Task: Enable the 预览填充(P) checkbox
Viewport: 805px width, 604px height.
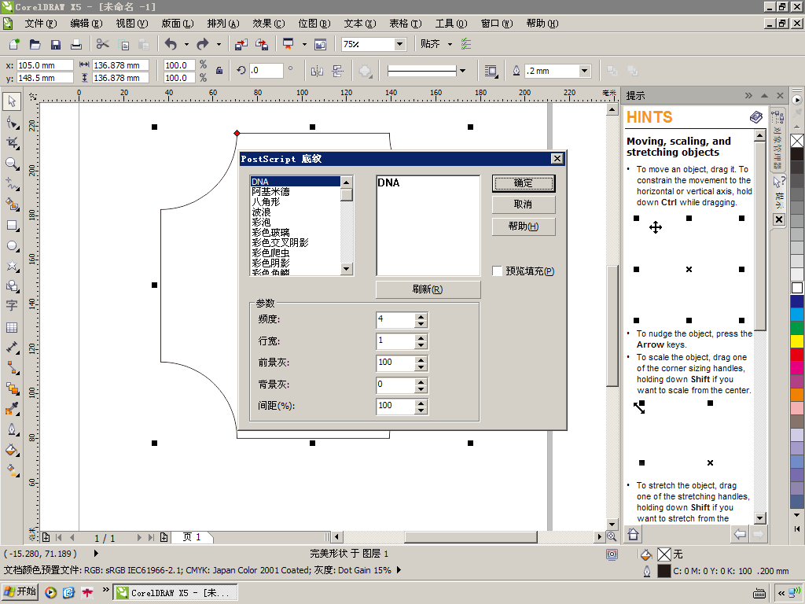Action: tap(497, 271)
